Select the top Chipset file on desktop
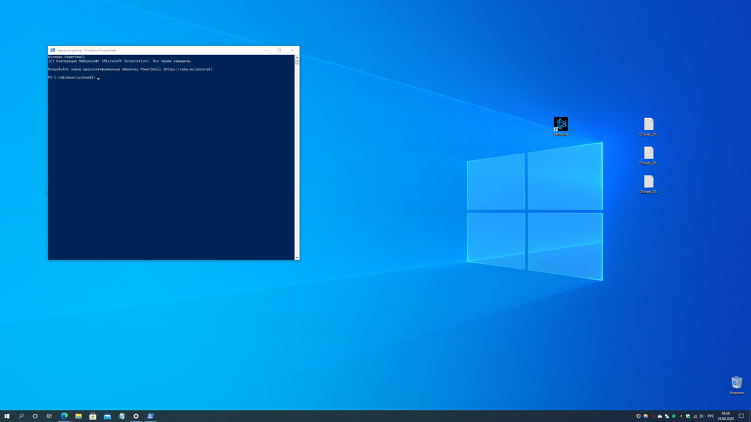Image resolution: width=751 pixels, height=422 pixels. pos(648,125)
